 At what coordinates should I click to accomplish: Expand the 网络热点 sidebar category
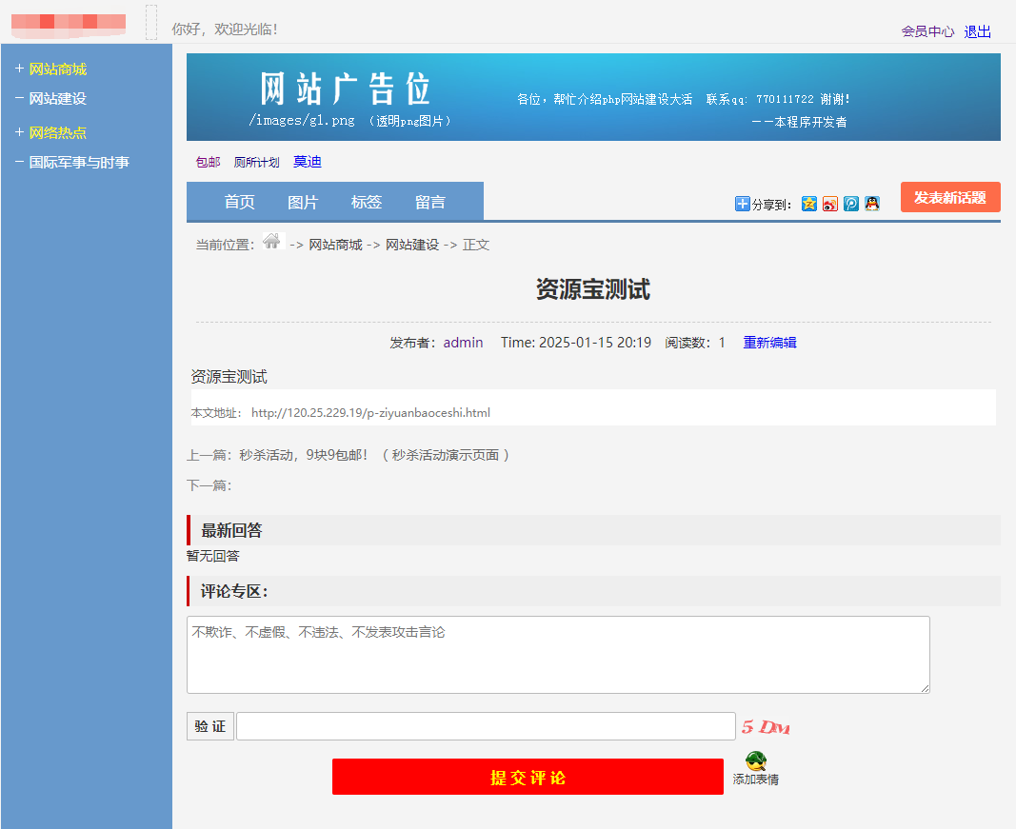tap(57, 133)
